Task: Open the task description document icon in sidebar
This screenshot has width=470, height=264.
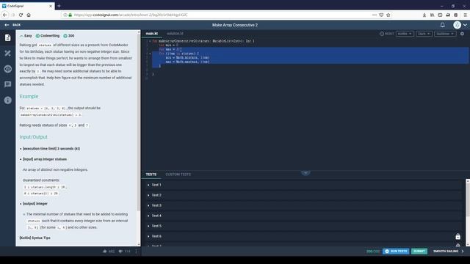Action: click(8, 37)
